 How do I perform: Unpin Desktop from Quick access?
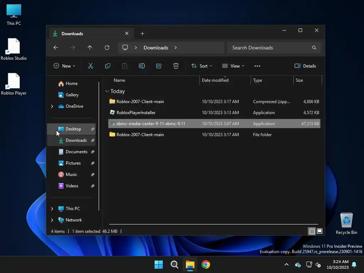click(93, 129)
